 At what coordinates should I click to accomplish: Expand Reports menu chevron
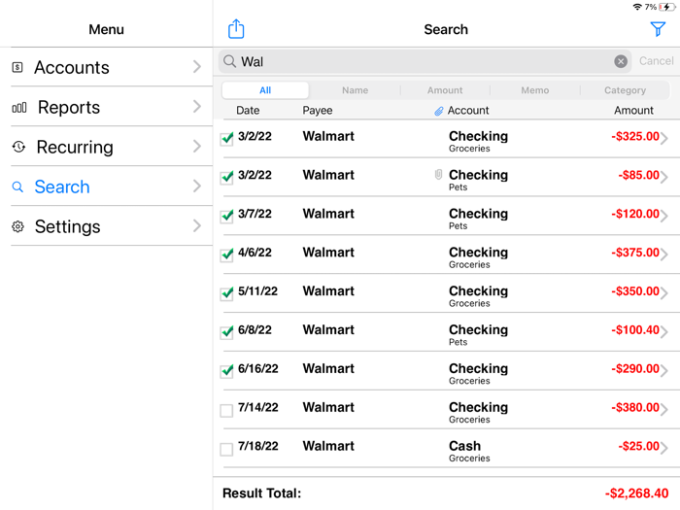click(197, 106)
